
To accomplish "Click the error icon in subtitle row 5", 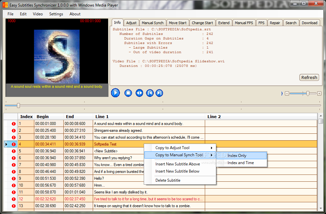I will tap(14, 151).
